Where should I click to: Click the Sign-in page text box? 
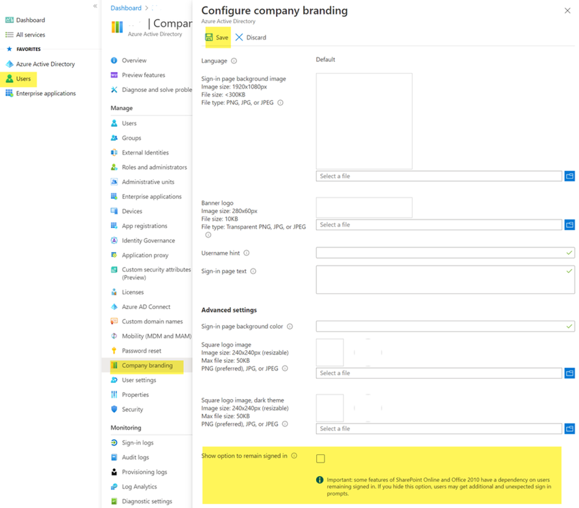441,279
